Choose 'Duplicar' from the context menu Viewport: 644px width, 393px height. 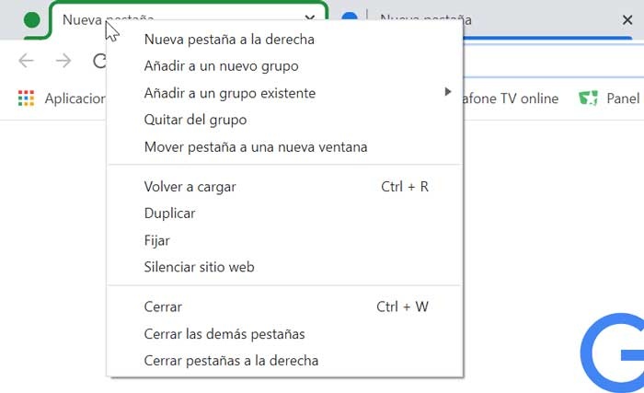[x=169, y=214]
